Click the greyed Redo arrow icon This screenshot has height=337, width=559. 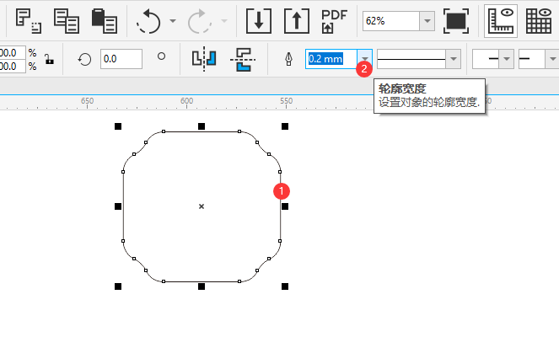click(x=200, y=21)
